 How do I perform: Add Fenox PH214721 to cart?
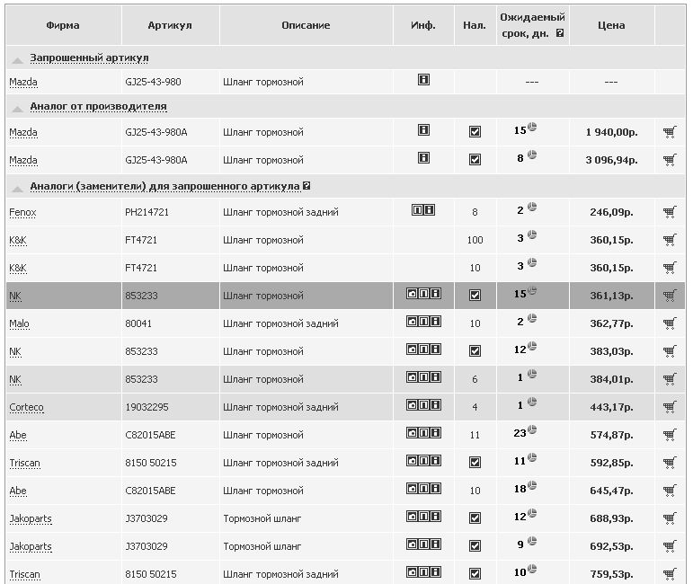pyautogui.click(x=670, y=212)
